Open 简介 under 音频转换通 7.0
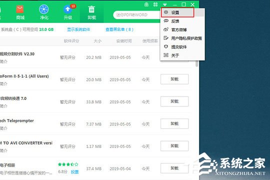270x180 pixels. click(x=3, y=106)
